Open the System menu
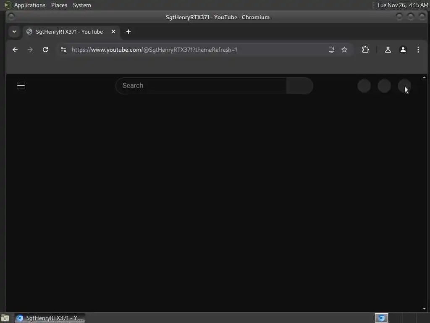Image resolution: width=430 pixels, height=323 pixels. [x=82, y=5]
